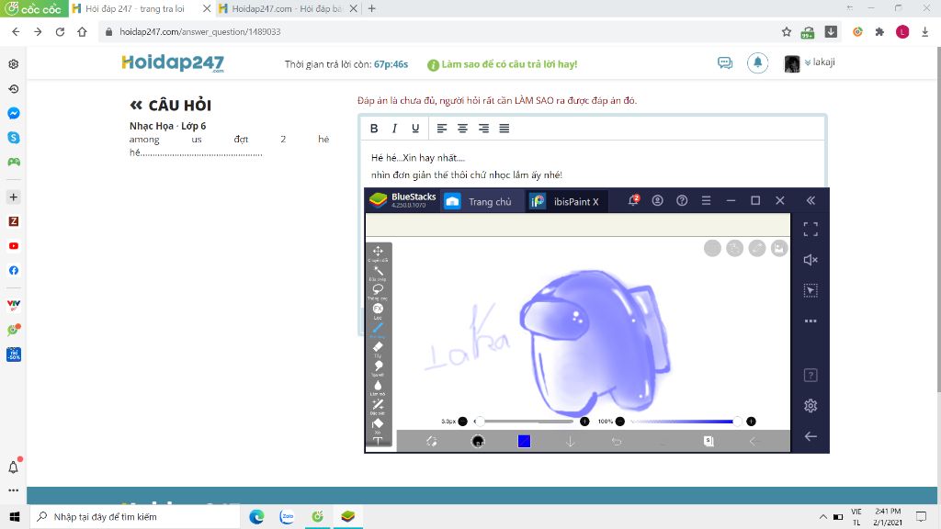Select the Blur drop tool in ibisPaint

[378, 385]
